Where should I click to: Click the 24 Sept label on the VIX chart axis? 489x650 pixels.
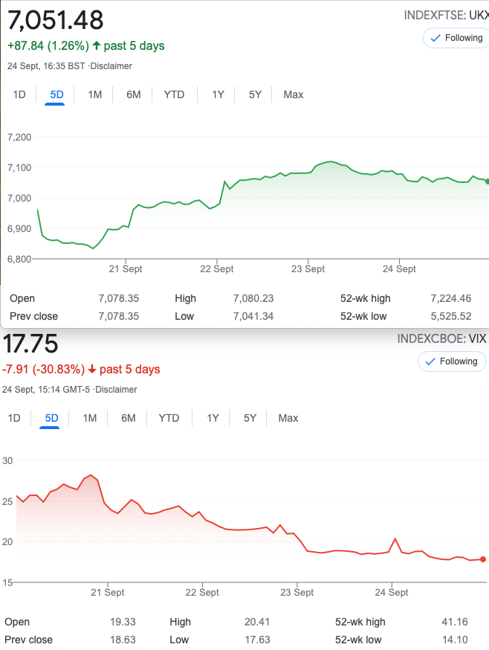tap(392, 593)
